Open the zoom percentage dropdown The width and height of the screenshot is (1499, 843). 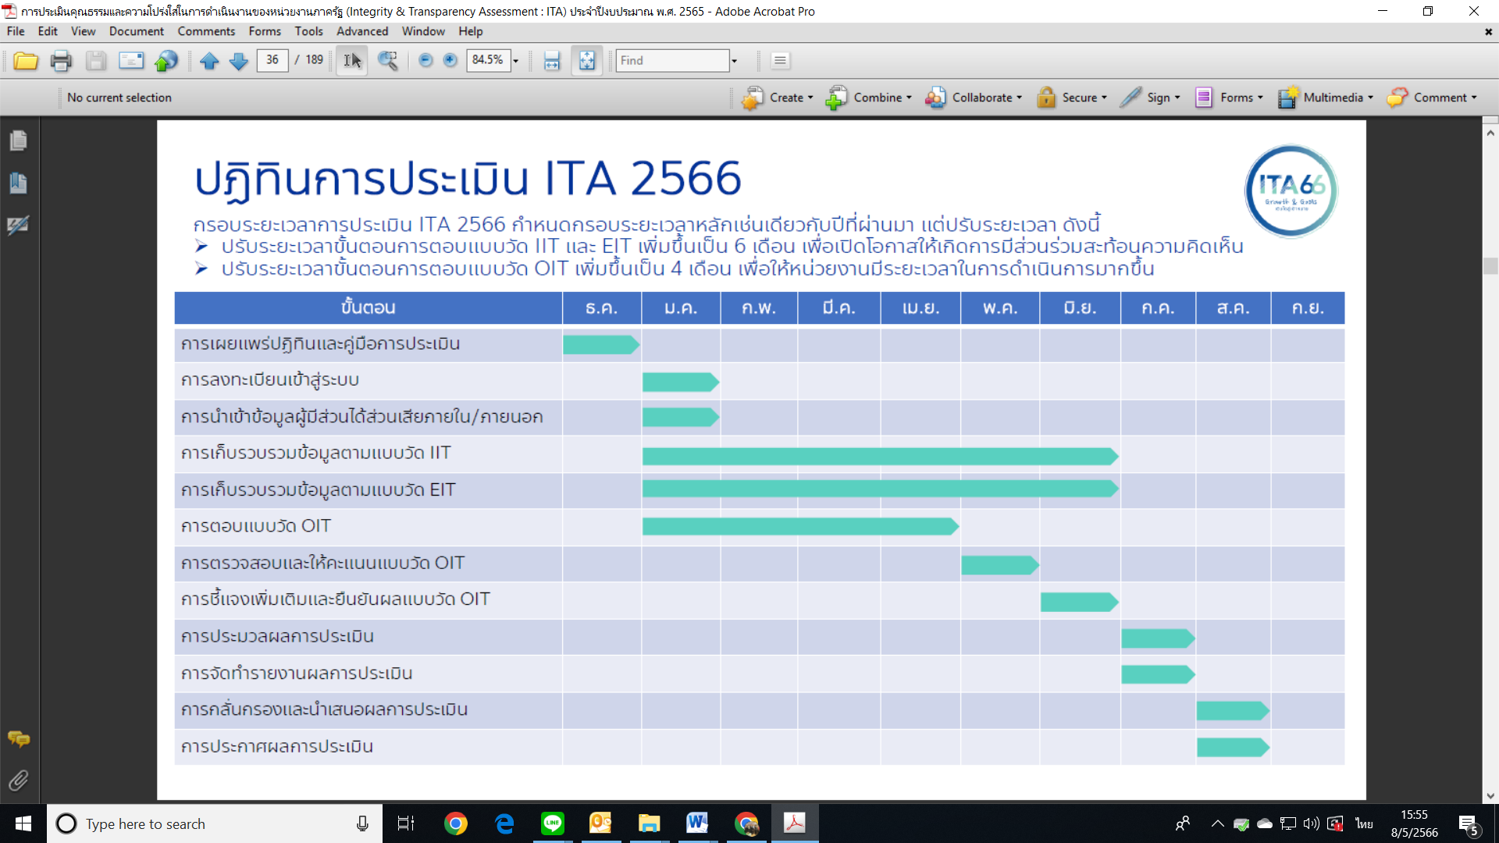[x=515, y=60]
